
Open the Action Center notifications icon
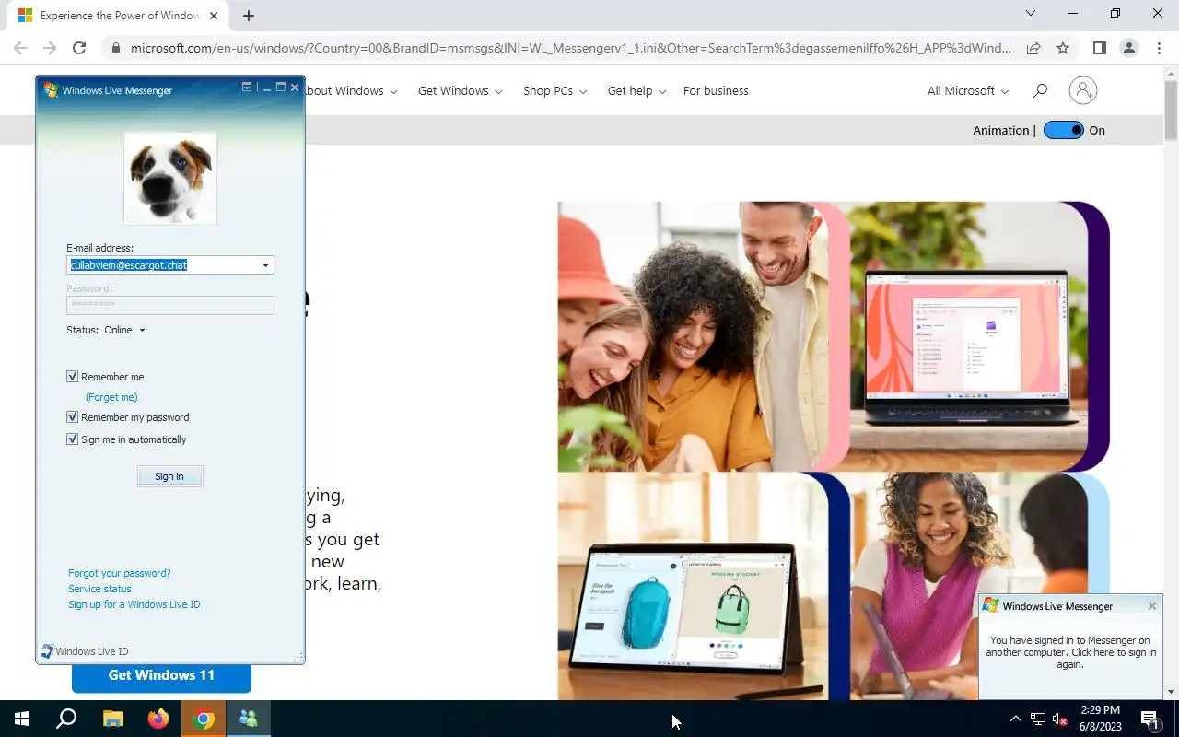[1150, 719]
